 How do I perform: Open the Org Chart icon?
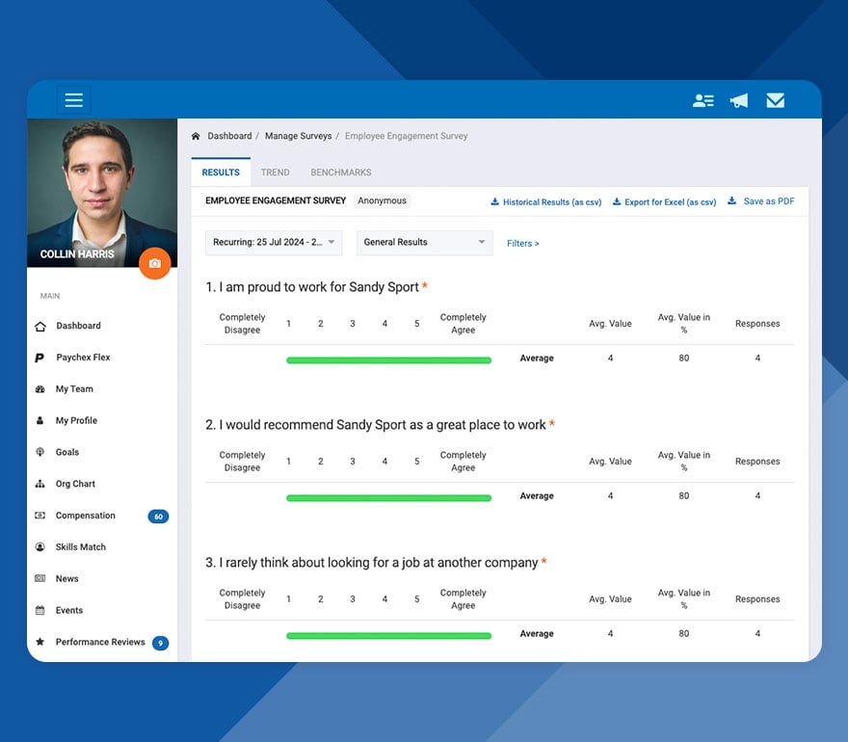pyautogui.click(x=40, y=484)
